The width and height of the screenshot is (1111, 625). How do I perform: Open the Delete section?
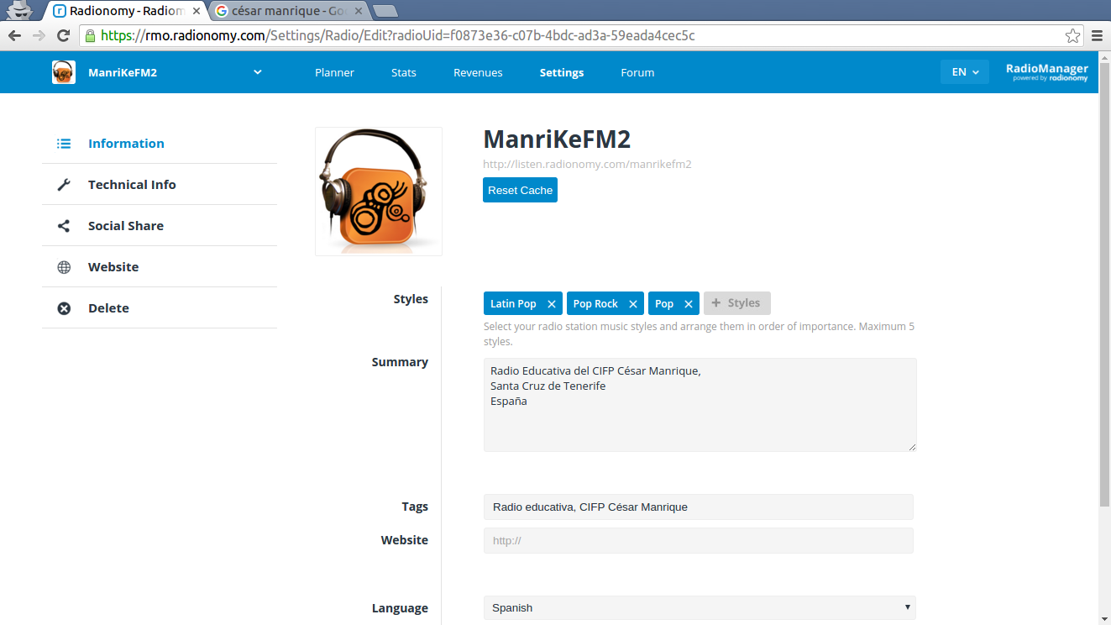(160, 308)
